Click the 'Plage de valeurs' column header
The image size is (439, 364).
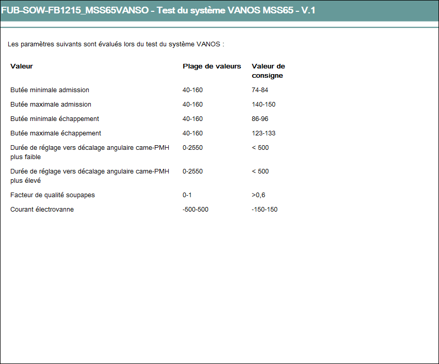(212, 66)
